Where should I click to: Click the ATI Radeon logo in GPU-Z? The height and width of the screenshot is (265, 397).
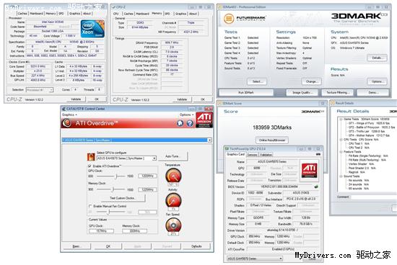(x=309, y=170)
